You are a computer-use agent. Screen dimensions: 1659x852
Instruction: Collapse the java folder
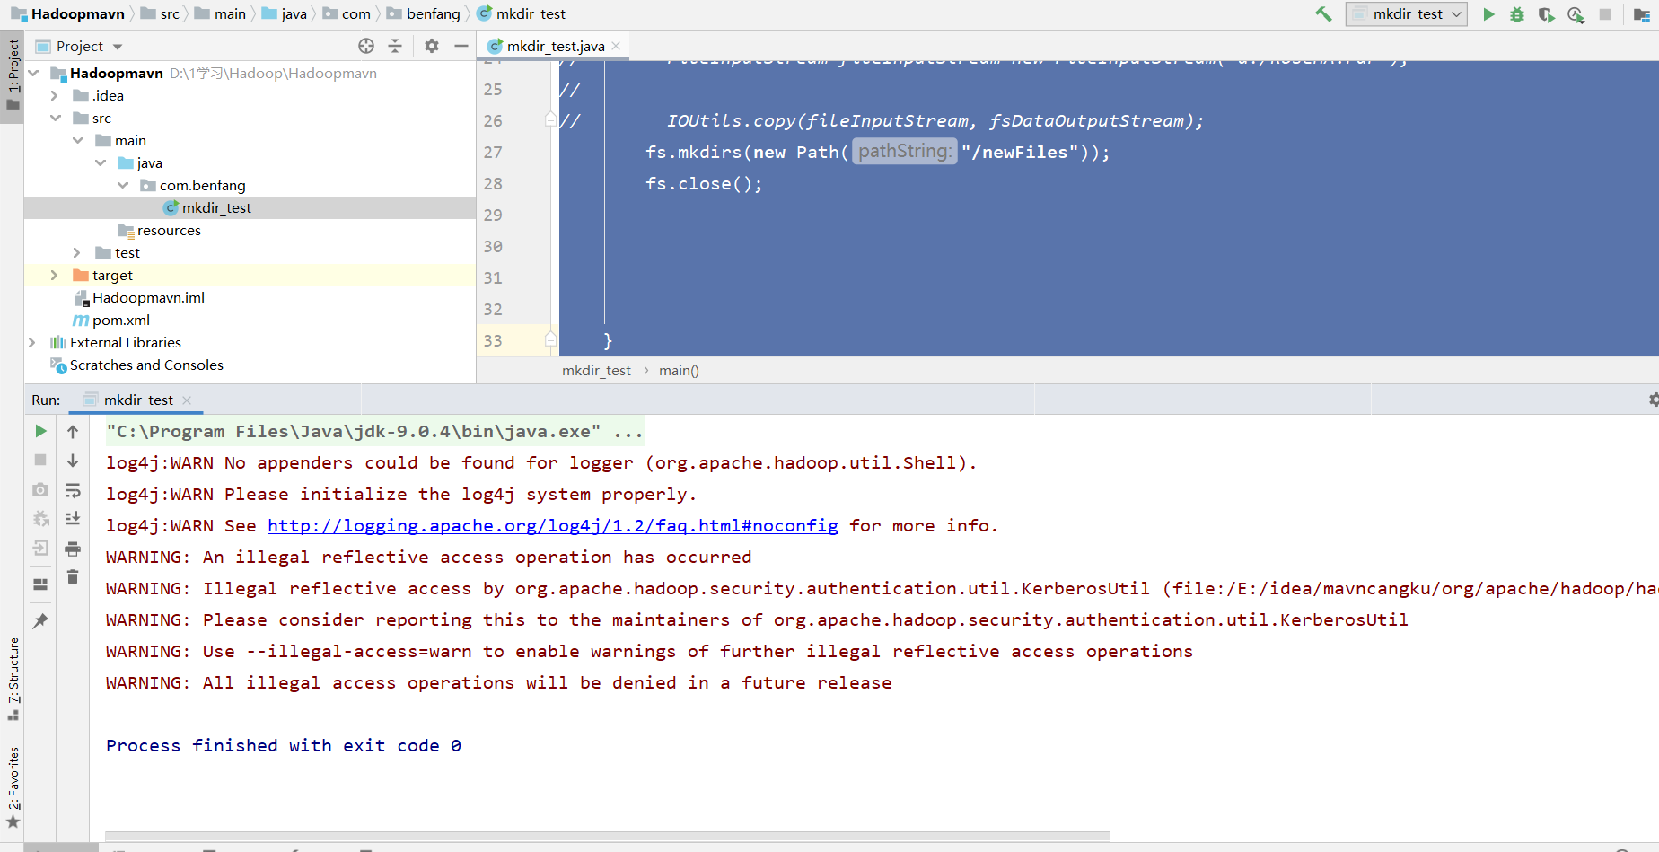[x=101, y=162]
